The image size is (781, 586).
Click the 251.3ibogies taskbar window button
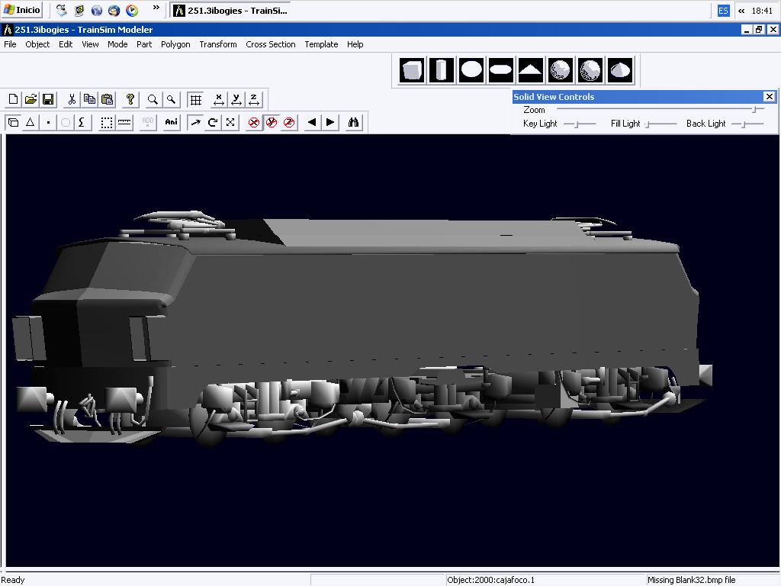click(230, 11)
